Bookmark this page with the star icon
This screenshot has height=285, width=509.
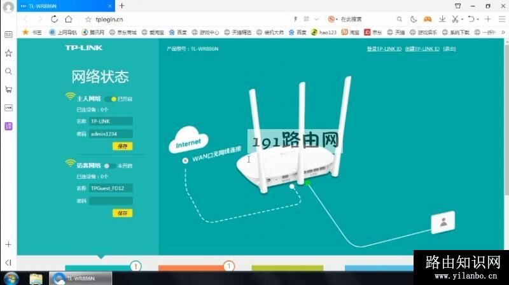[88, 20]
